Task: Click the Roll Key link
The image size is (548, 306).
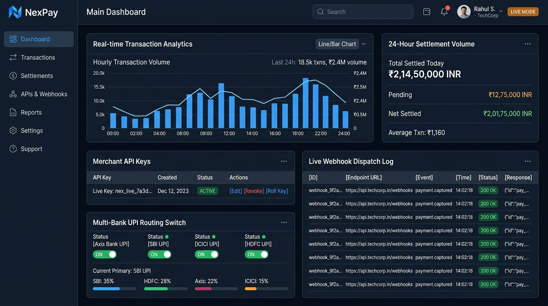Action: point(277,191)
